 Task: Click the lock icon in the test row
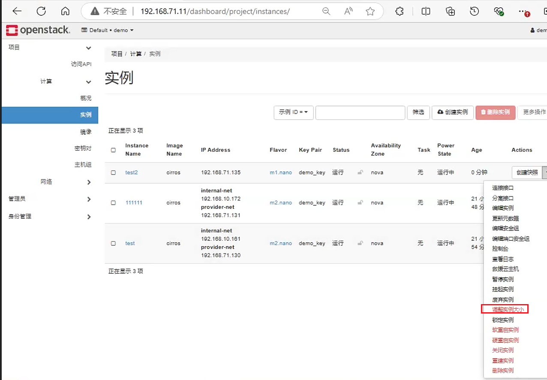(361, 243)
